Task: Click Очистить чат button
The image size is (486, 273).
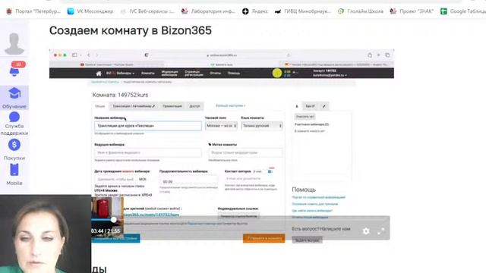Action: tap(305, 117)
